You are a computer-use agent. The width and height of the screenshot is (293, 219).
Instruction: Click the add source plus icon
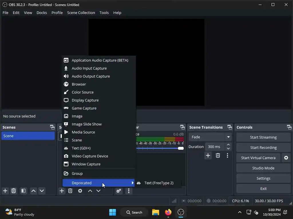click(x=62, y=191)
